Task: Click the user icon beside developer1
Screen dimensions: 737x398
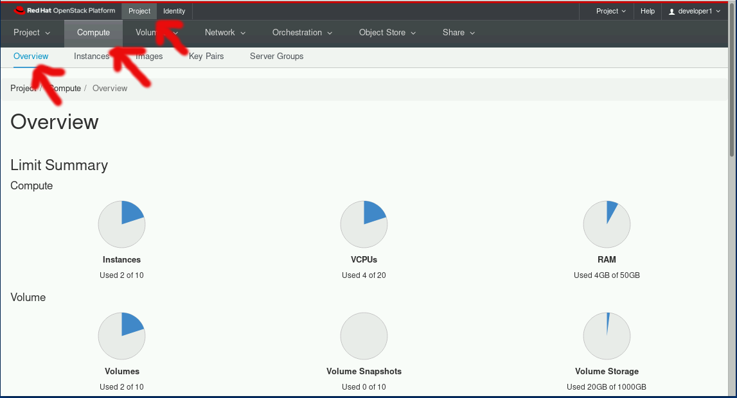Action: [671, 12]
